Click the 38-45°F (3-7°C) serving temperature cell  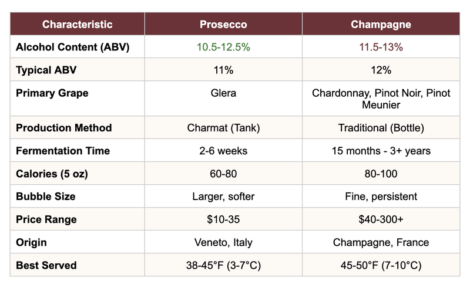223,265
